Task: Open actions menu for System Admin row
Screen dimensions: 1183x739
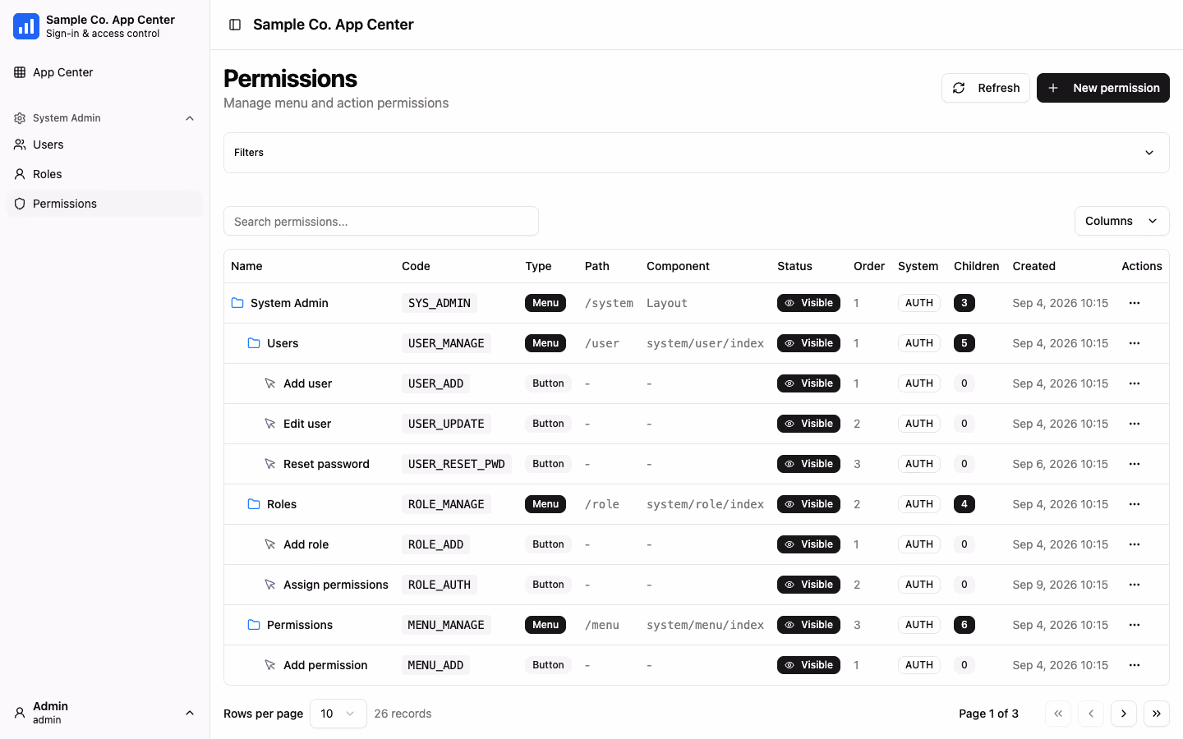Action: click(1135, 303)
